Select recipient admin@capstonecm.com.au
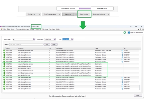Viewport: 144px width, 108px height. (25, 73)
